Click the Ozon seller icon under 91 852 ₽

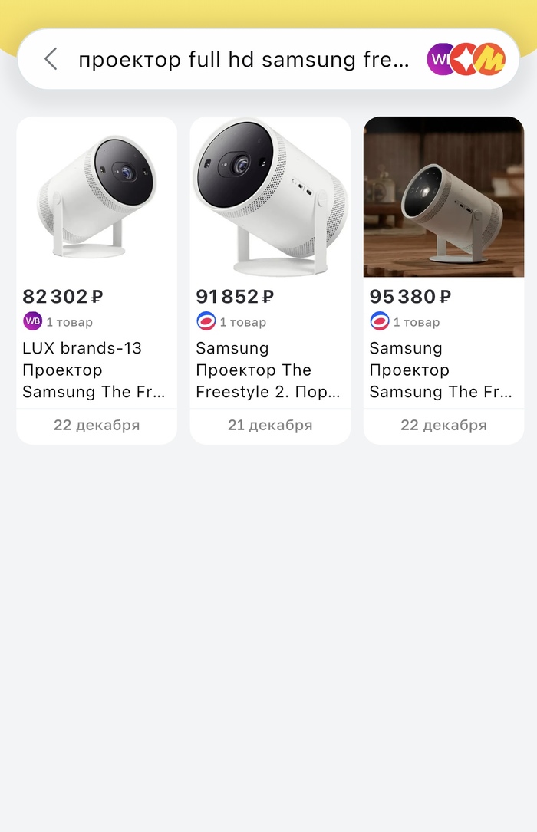[206, 321]
